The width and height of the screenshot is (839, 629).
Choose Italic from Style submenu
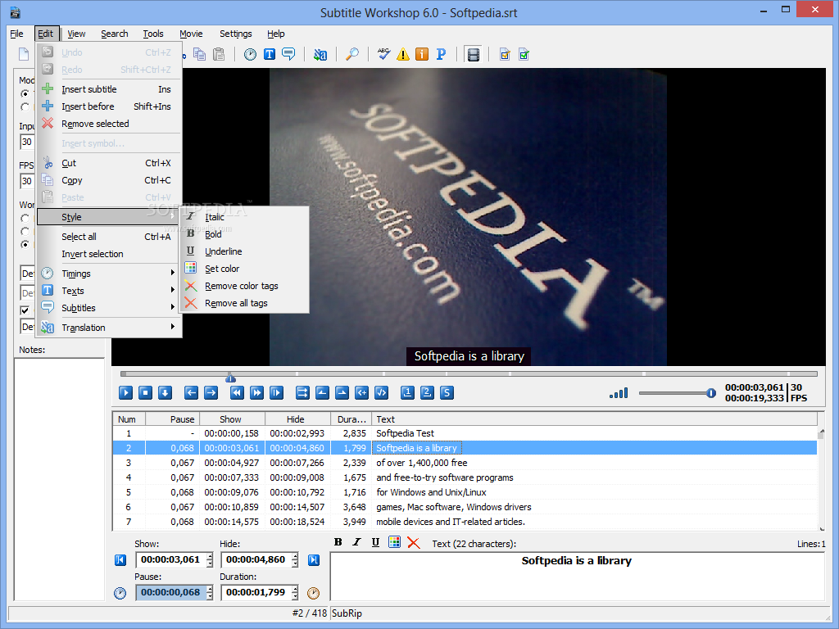click(x=246, y=217)
